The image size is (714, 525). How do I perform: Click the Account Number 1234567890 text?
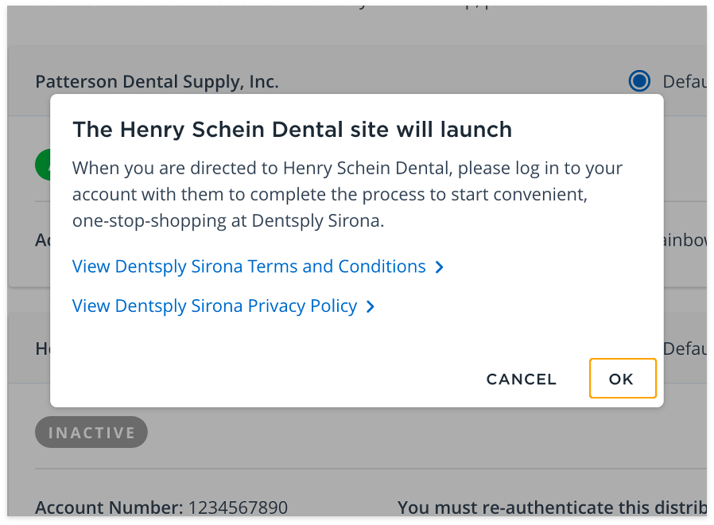[x=161, y=507]
